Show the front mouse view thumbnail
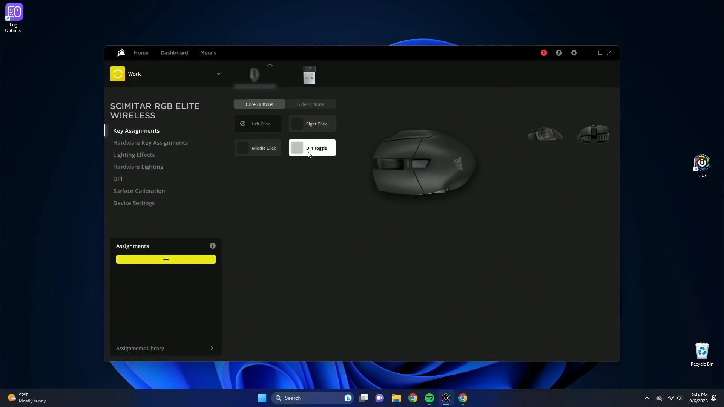724x407 pixels. coord(593,134)
